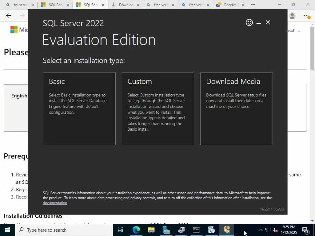The width and height of the screenshot is (315, 236).
Task: Open a new browser tab with plus button
Action: 253,5
